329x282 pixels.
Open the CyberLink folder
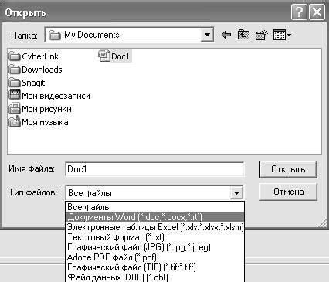(x=34, y=56)
